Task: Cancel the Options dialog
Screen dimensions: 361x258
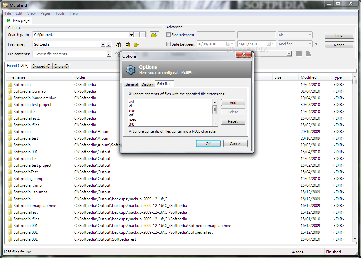Action: pos(235,144)
